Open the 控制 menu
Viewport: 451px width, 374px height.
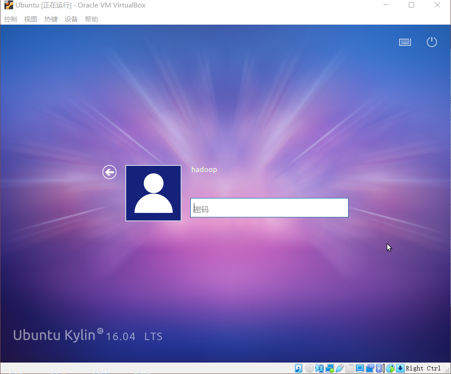[x=11, y=19]
